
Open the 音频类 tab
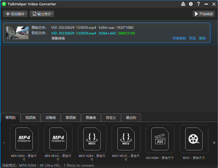71,118
